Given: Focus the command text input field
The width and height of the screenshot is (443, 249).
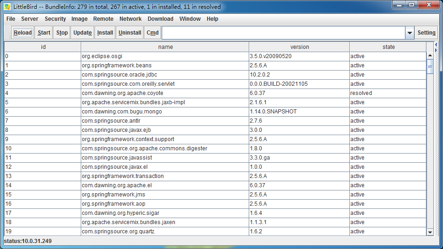Looking at the screenshot, I should (x=284, y=33).
